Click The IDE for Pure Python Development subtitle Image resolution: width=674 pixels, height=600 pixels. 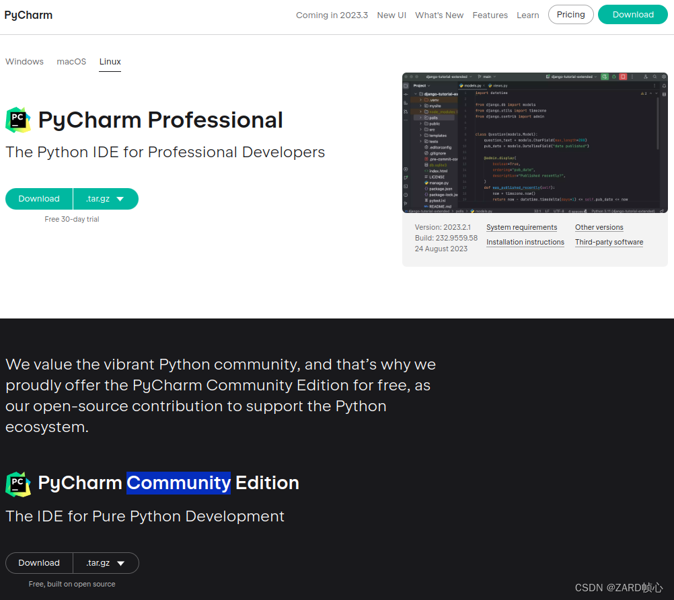pyautogui.click(x=145, y=516)
